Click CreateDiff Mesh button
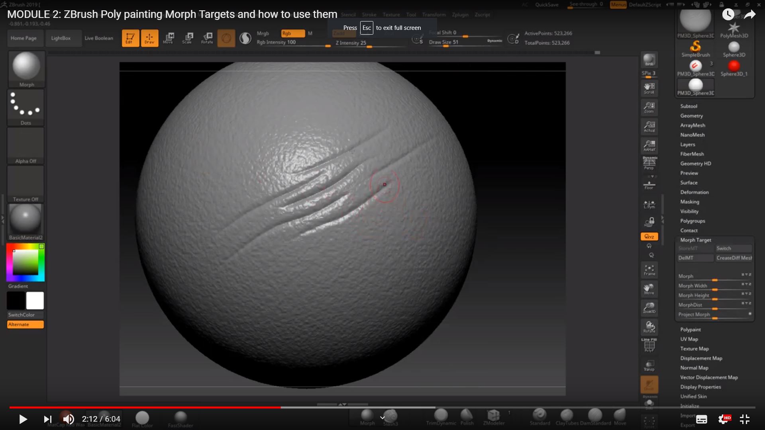 [x=734, y=258]
